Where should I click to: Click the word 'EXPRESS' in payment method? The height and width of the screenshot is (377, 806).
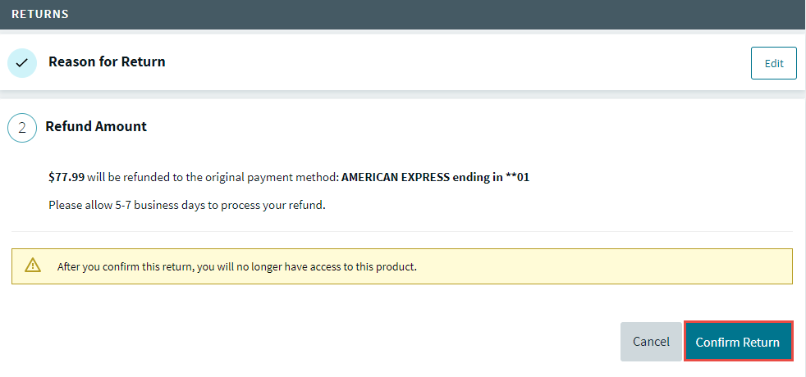coord(421,177)
